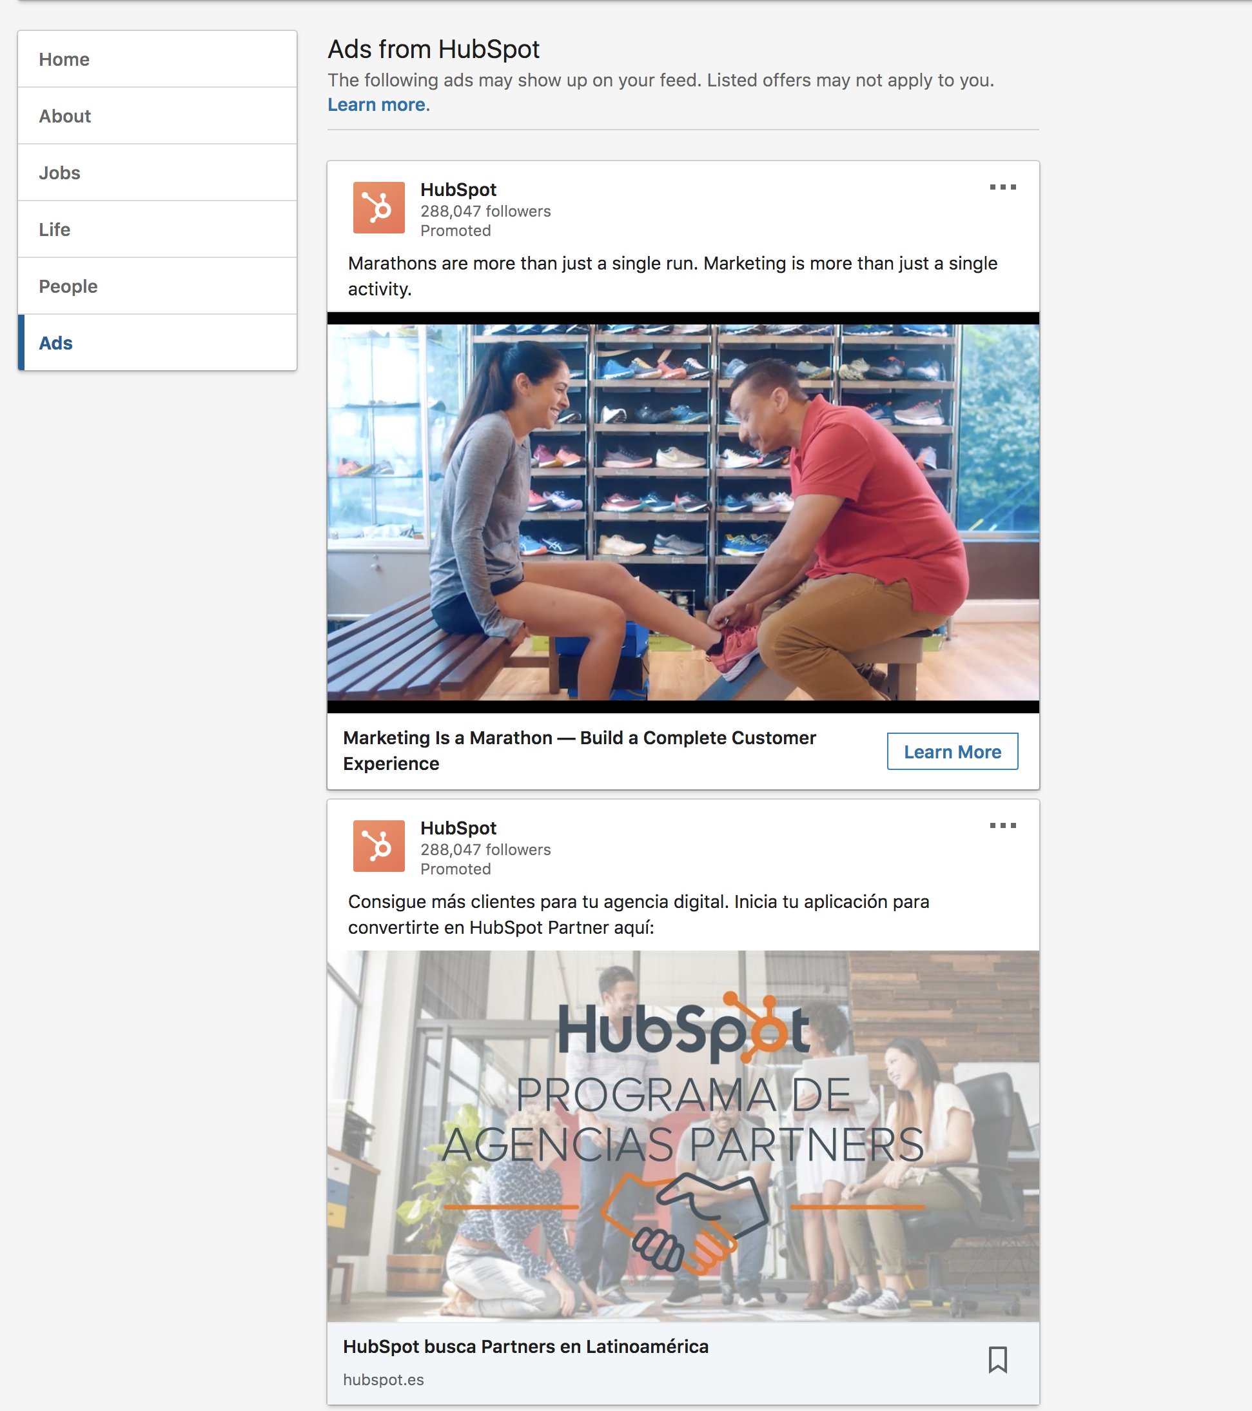The image size is (1252, 1411).
Task: Click the Ads from HubSpot heading
Action: pos(433,49)
